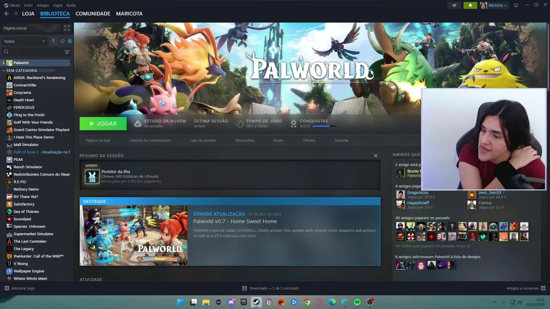The height and width of the screenshot is (309, 550).
Task: Toggle the recent-activity clock filter
Action: tap(62, 41)
